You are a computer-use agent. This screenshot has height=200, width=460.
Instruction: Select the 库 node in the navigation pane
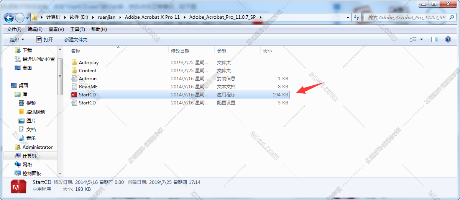click(25, 94)
